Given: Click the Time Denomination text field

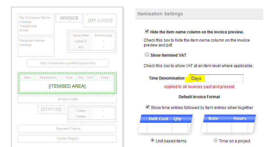Looking at the screenshot, I should point(217,79).
